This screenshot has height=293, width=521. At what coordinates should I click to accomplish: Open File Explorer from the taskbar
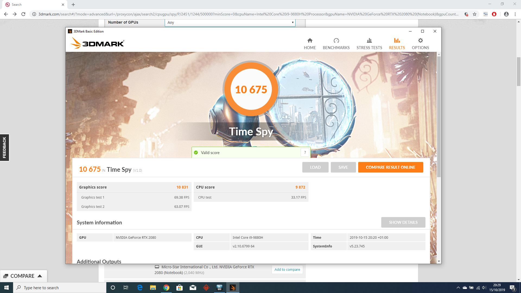pos(153,288)
